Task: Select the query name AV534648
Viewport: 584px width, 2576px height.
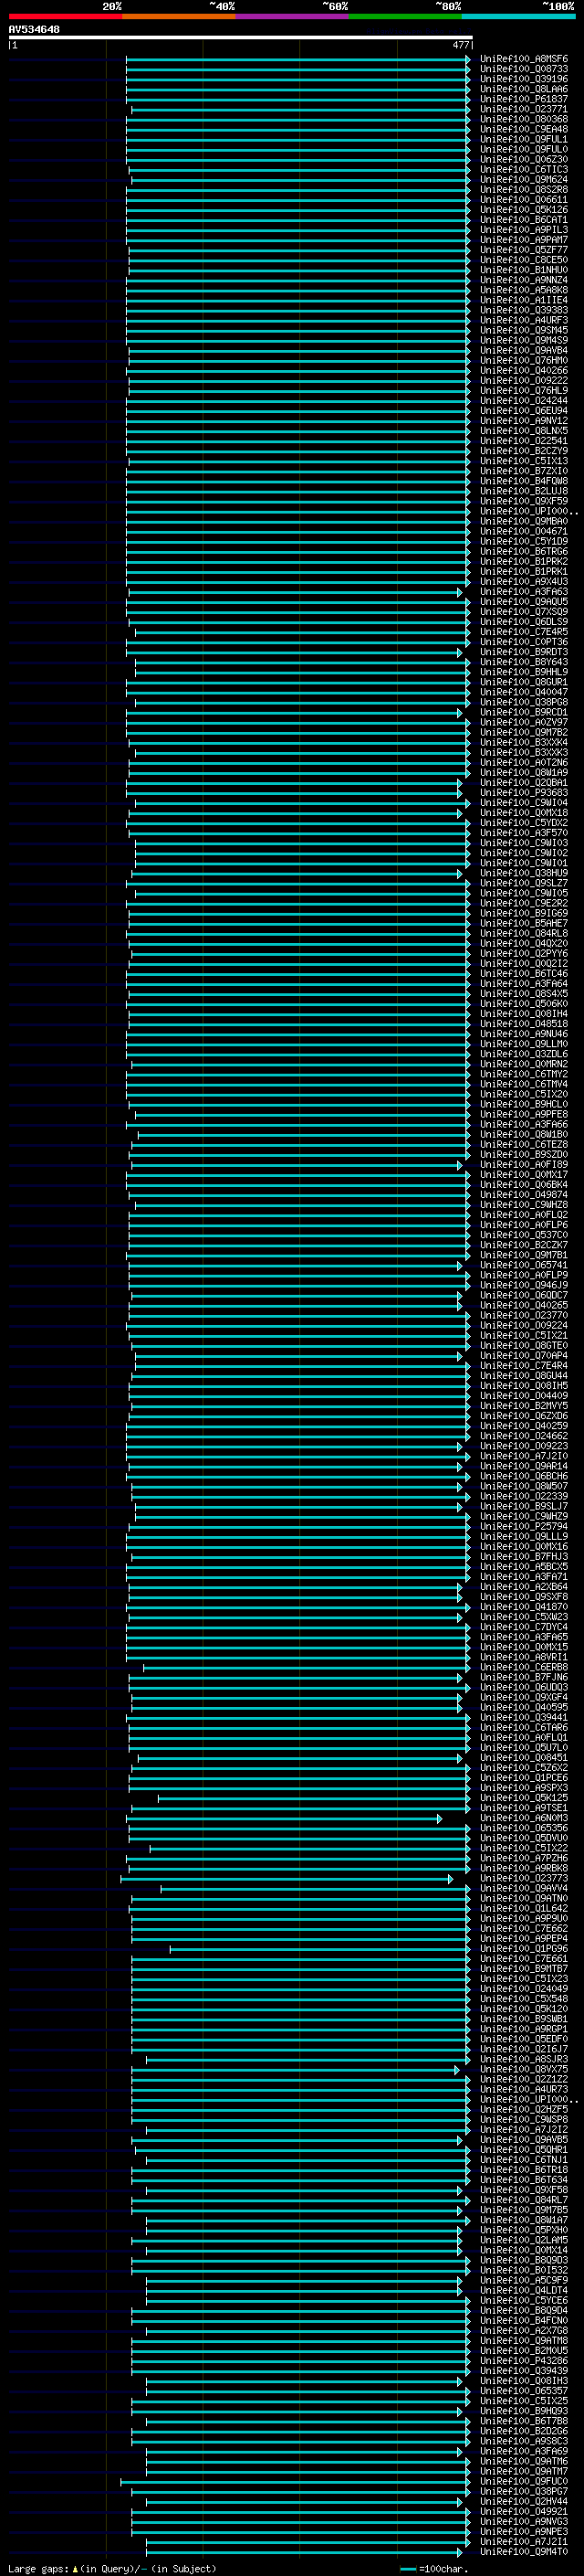Action: 34,30
